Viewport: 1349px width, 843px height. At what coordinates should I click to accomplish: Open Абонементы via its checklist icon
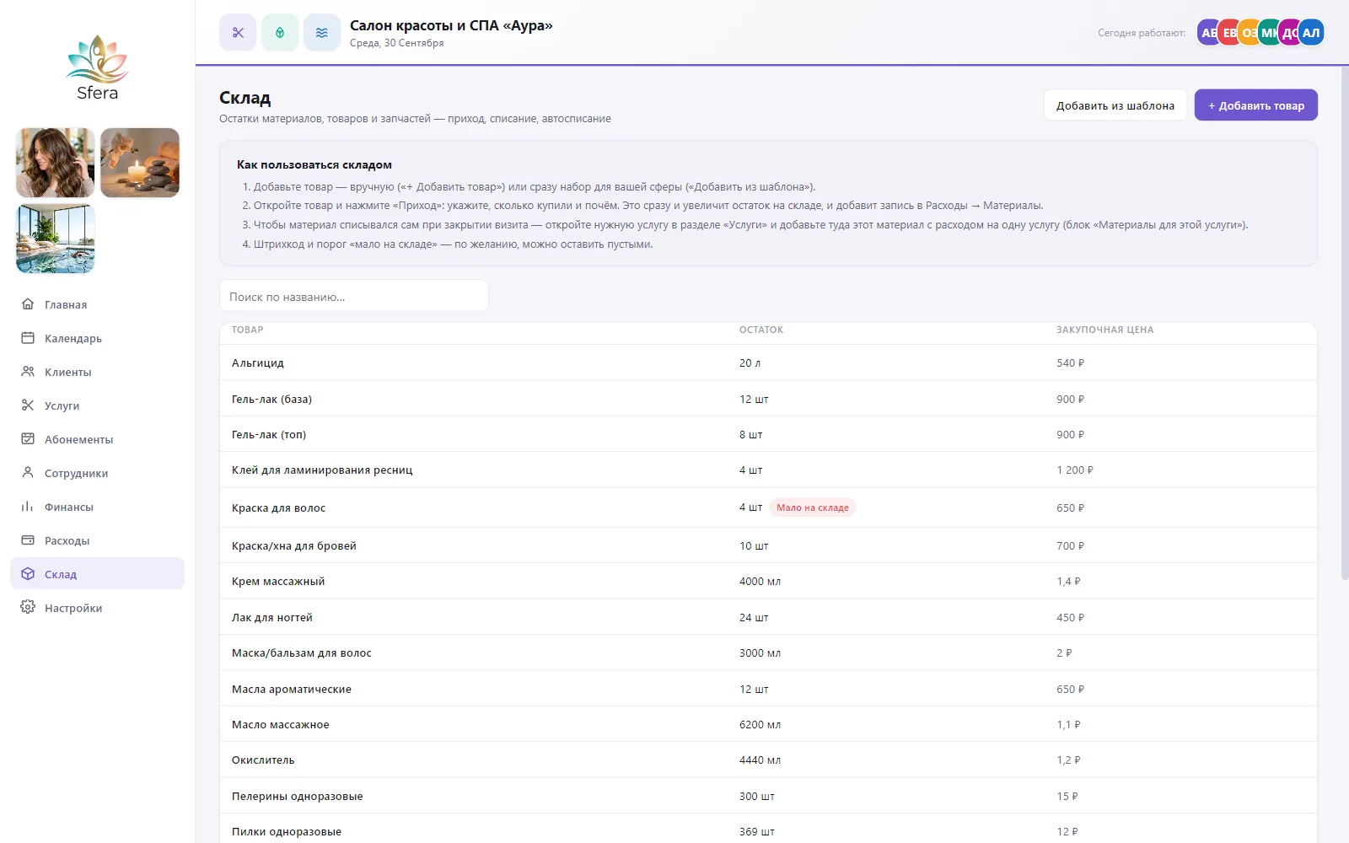point(28,439)
